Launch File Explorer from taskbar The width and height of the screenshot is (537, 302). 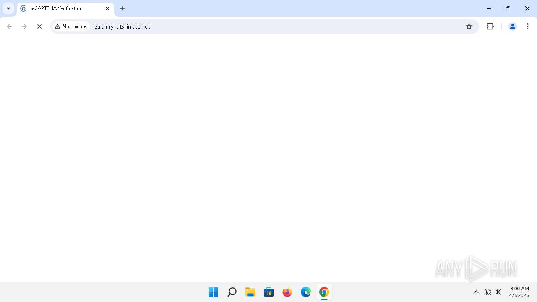(250, 292)
